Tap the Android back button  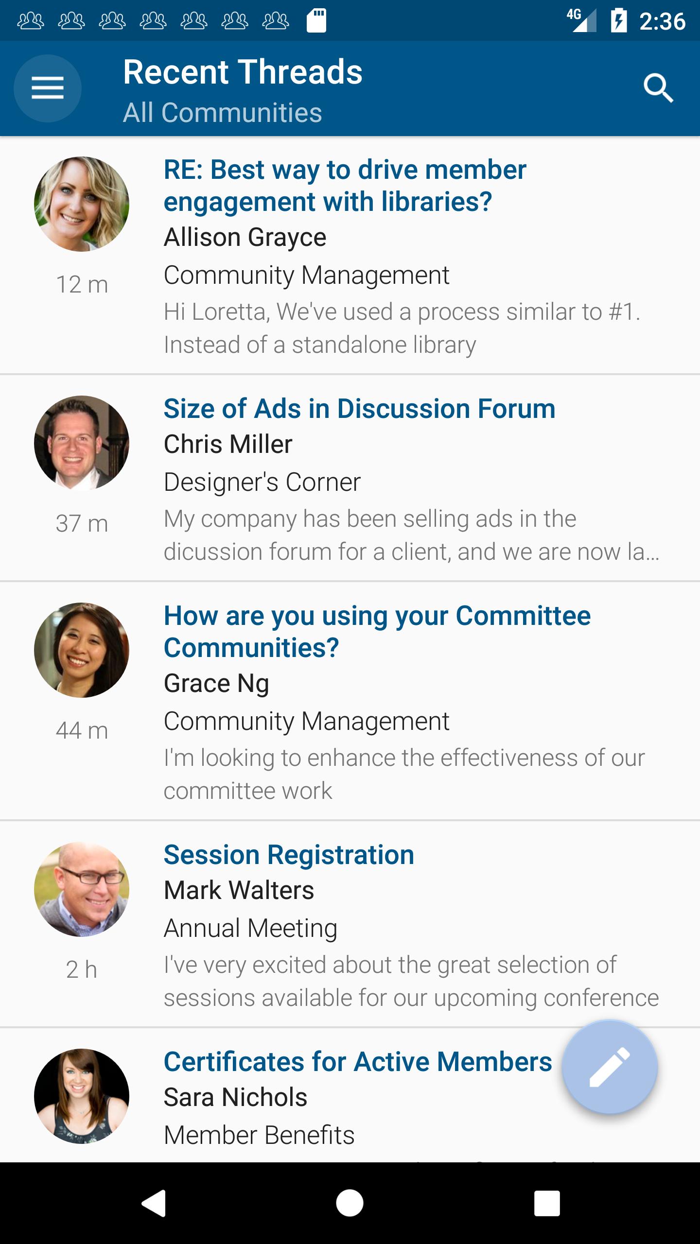click(154, 1203)
